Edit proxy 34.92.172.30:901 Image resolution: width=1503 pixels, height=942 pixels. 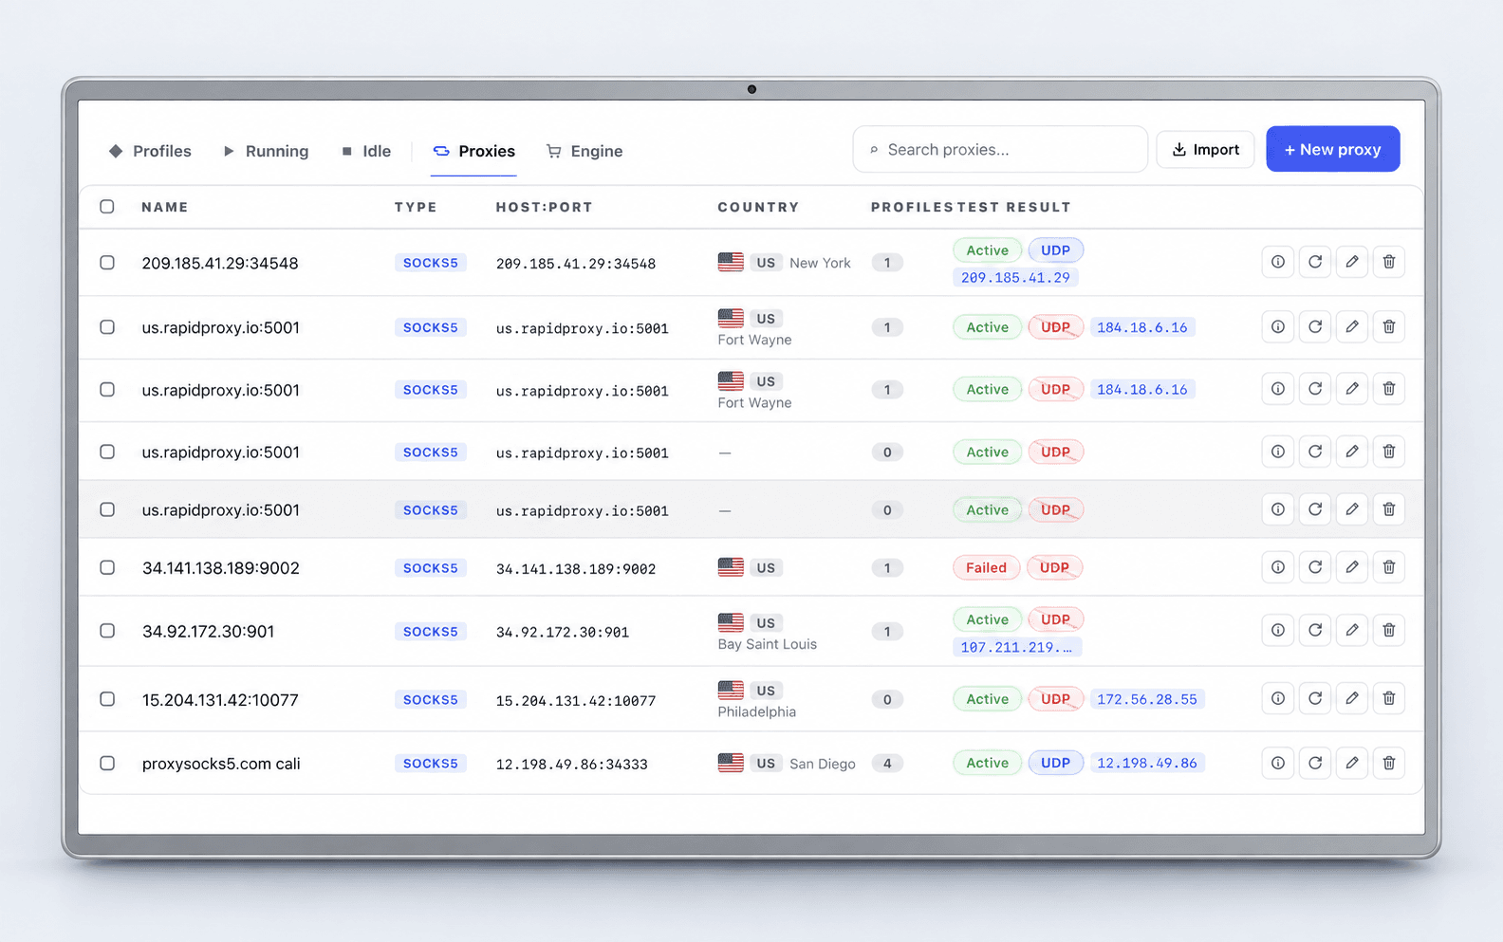tap(1352, 630)
